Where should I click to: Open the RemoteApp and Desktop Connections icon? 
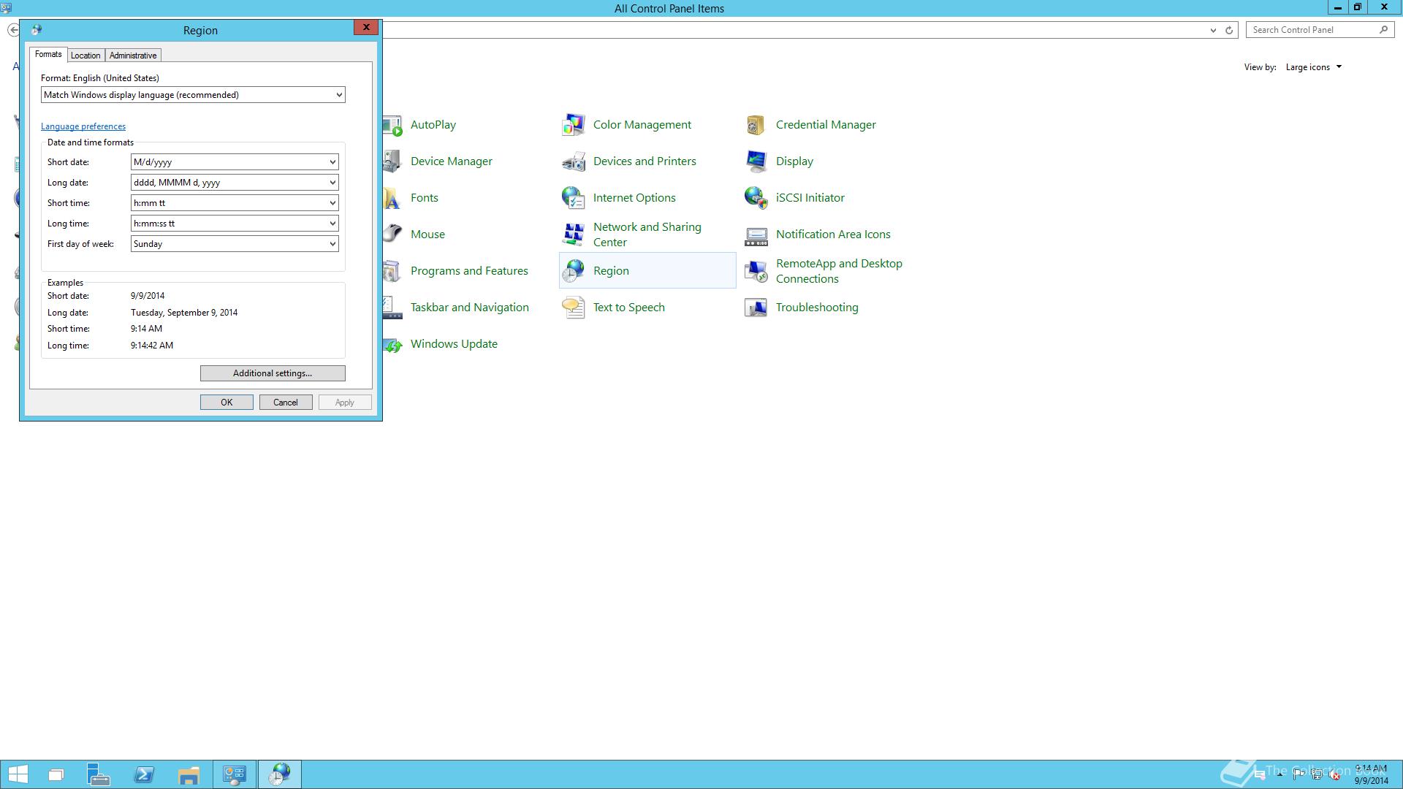click(x=756, y=271)
